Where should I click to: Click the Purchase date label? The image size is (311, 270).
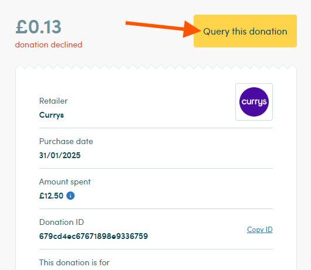pos(66,141)
